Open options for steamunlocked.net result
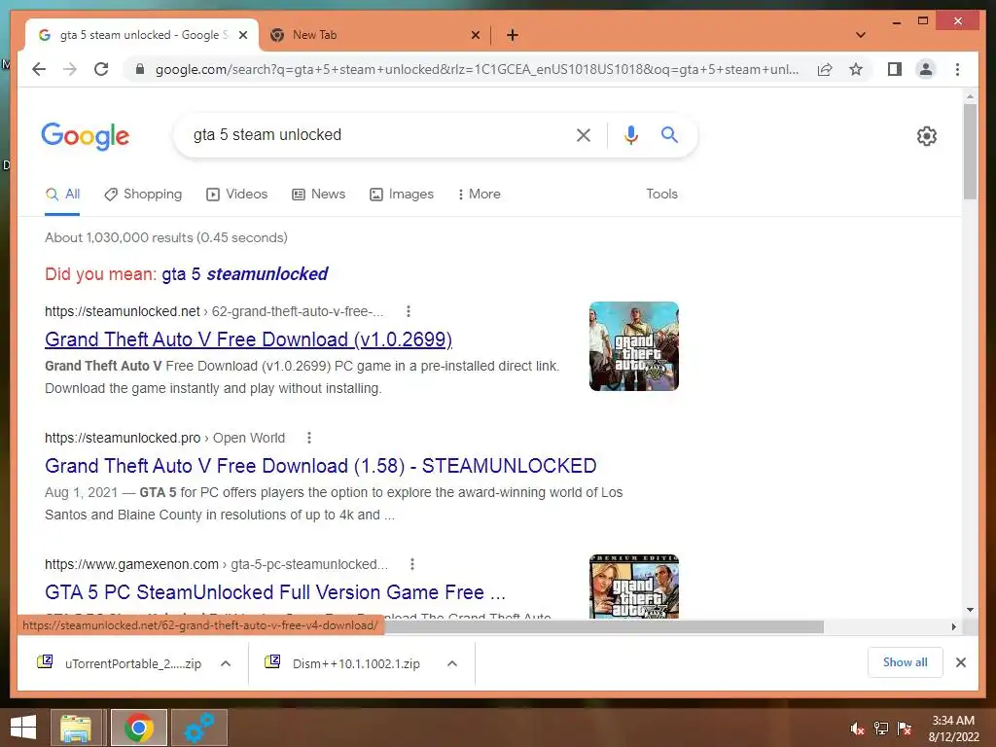 tap(409, 311)
